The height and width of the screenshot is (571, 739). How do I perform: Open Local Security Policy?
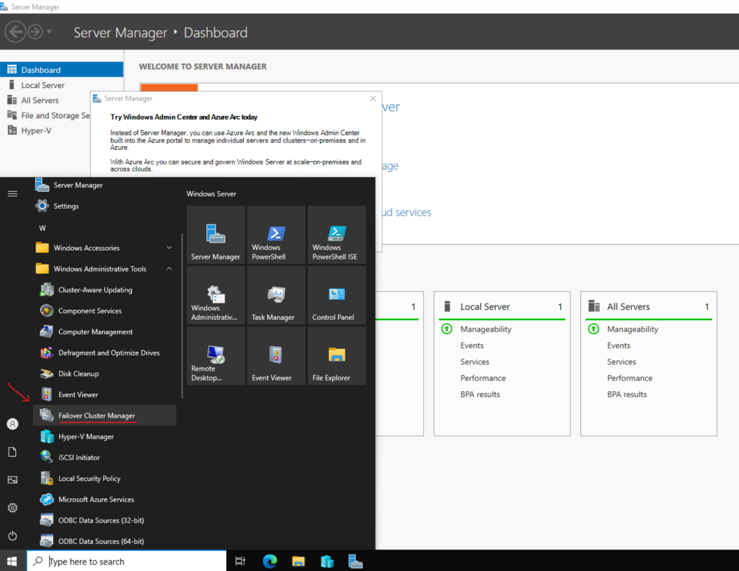click(89, 478)
